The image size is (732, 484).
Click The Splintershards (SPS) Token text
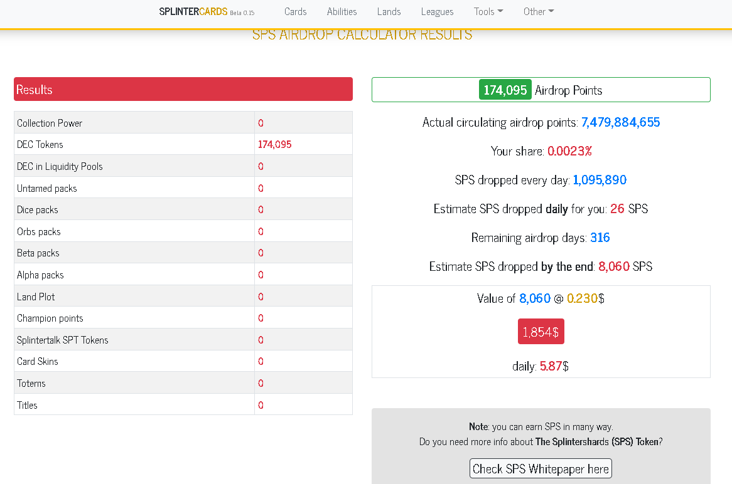(x=596, y=441)
